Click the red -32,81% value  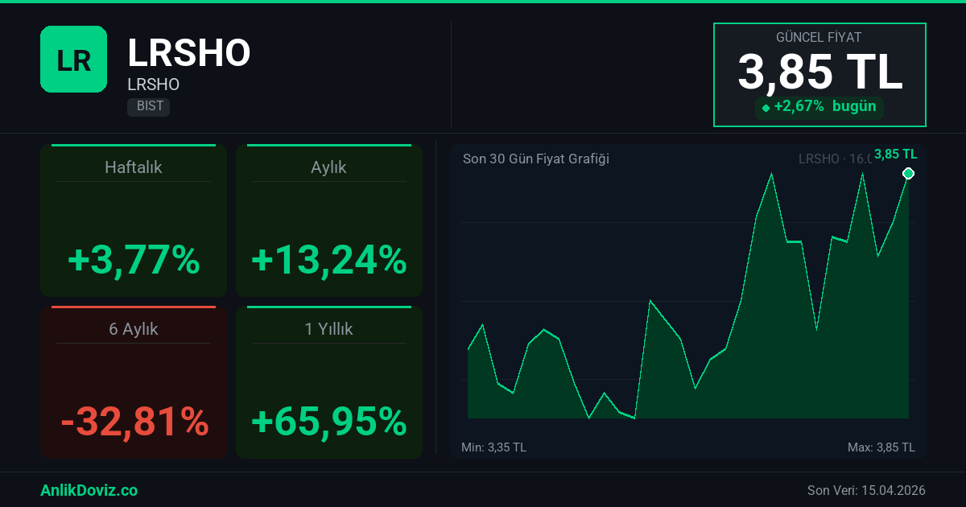pos(134,422)
